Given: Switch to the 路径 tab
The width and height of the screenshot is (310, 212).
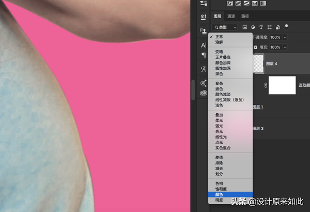Looking at the screenshot, I should click(245, 16).
